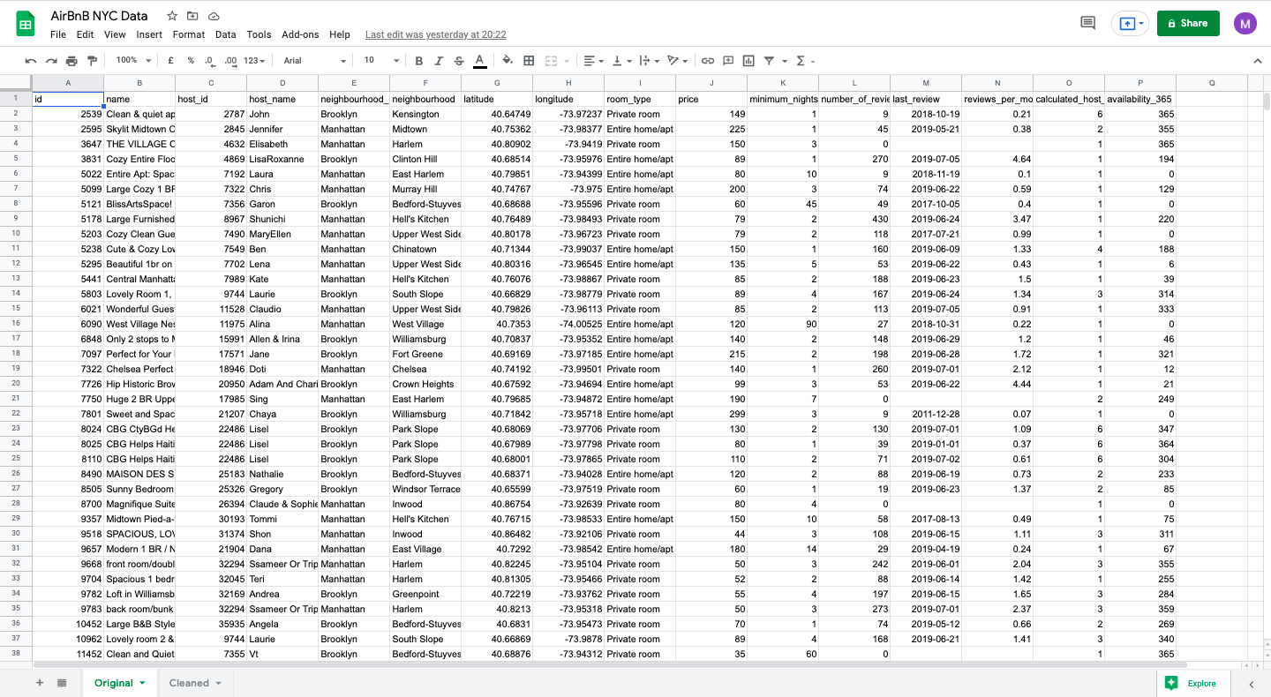Viewport: 1271px width, 697px height.
Task: Open comment history speech bubble icon
Action: pos(1088,23)
